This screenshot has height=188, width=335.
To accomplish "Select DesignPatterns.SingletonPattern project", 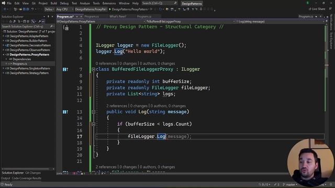I will point(30,68).
